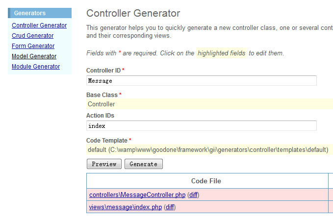Open the Module Generator link

coord(36,67)
